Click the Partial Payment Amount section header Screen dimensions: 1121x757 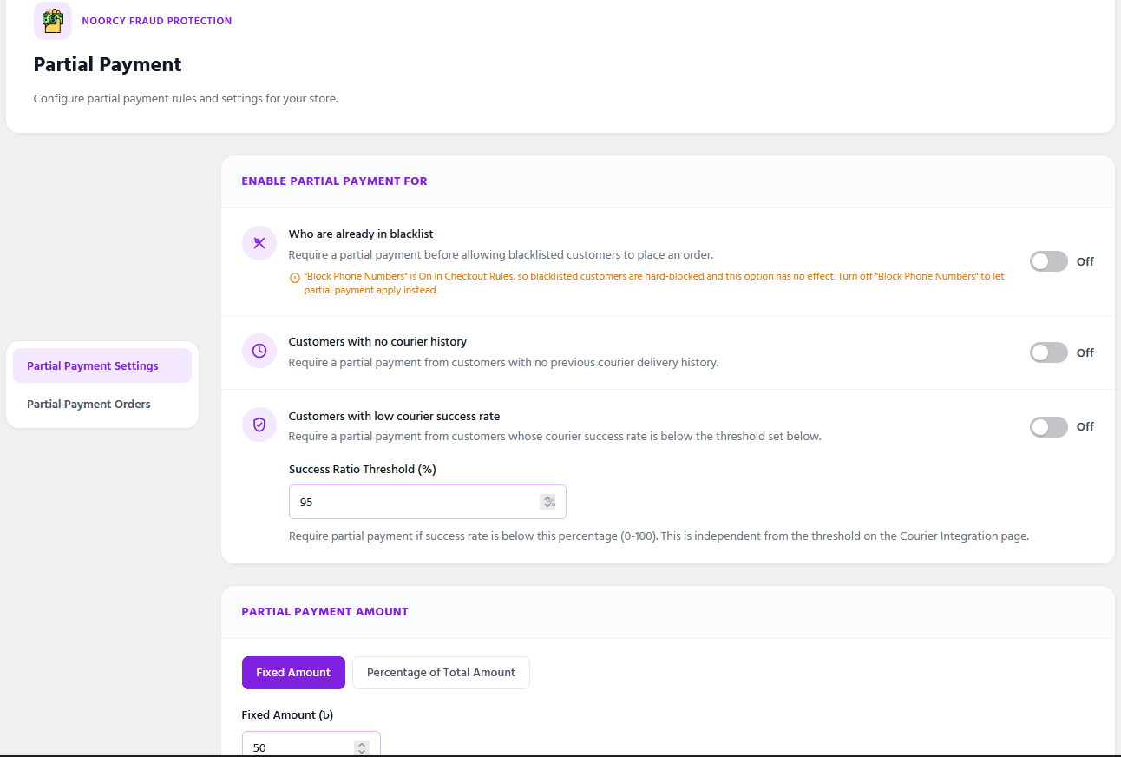point(325,611)
